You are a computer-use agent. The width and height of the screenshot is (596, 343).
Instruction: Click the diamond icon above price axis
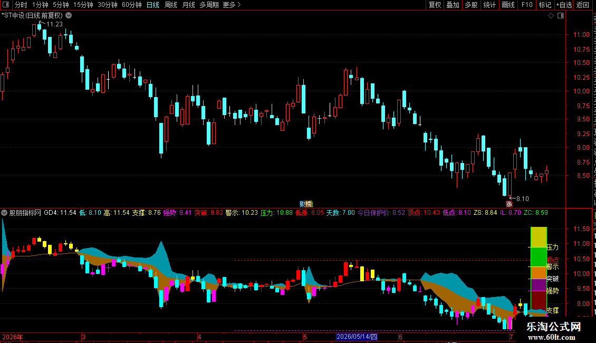551,16
